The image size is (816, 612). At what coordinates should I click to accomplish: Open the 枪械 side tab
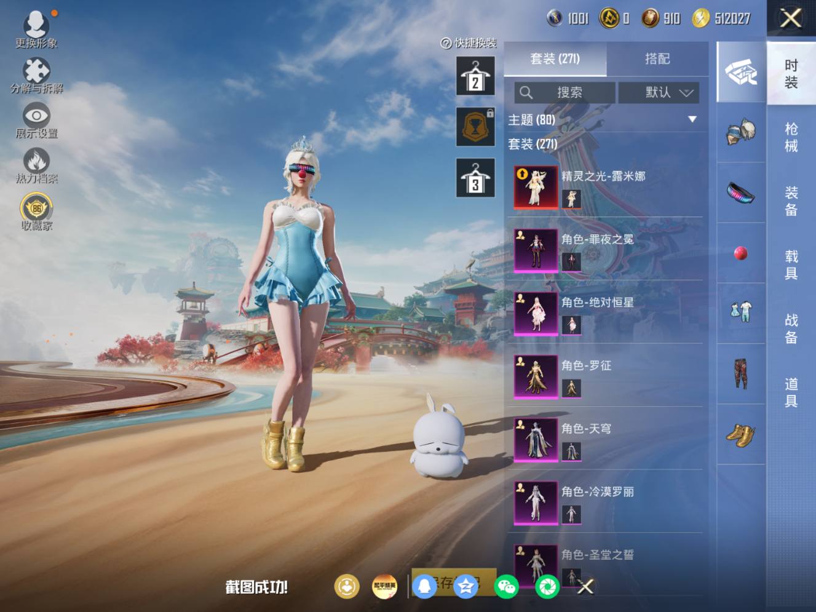pyautogui.click(x=791, y=137)
